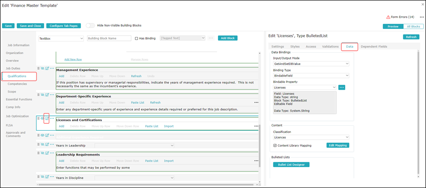Open more options for Years in Leadership block
This screenshot has height=188, width=426.
point(52,144)
